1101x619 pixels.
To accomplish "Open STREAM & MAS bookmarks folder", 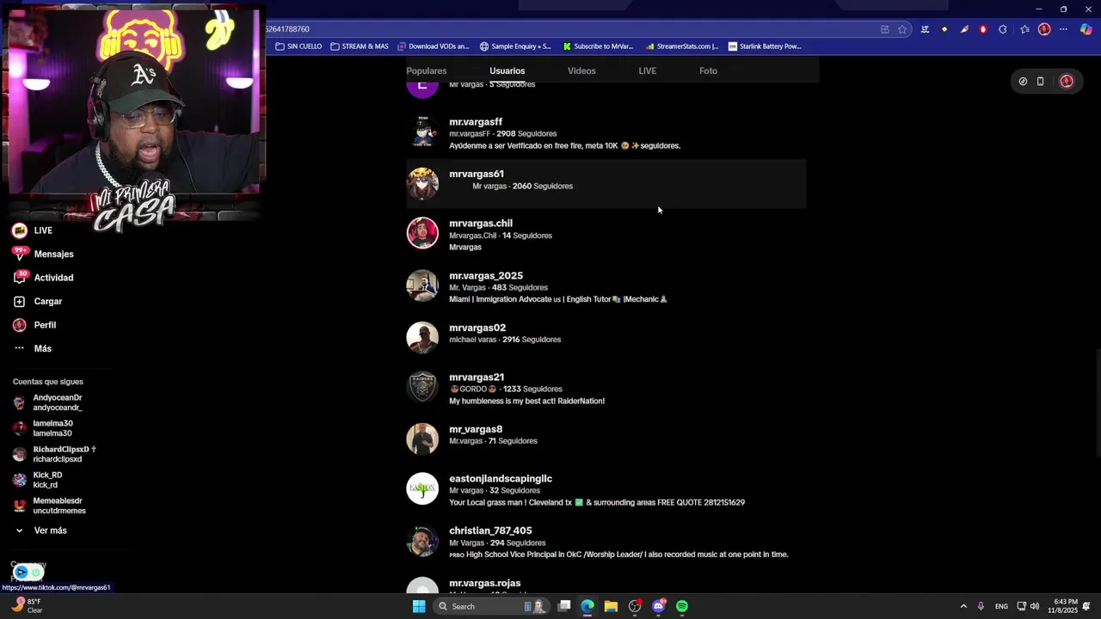I will [360, 46].
